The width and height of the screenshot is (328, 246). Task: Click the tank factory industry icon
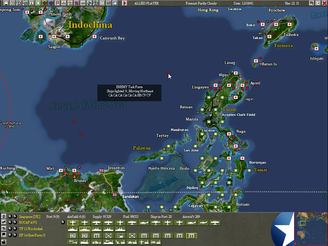click(x=132, y=242)
